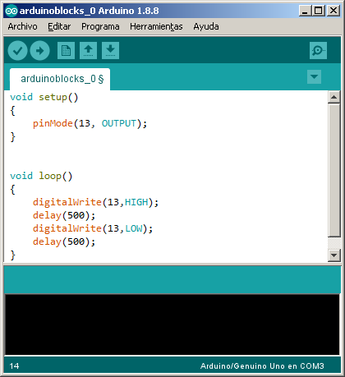Maximize the Arduino window

[319, 11]
